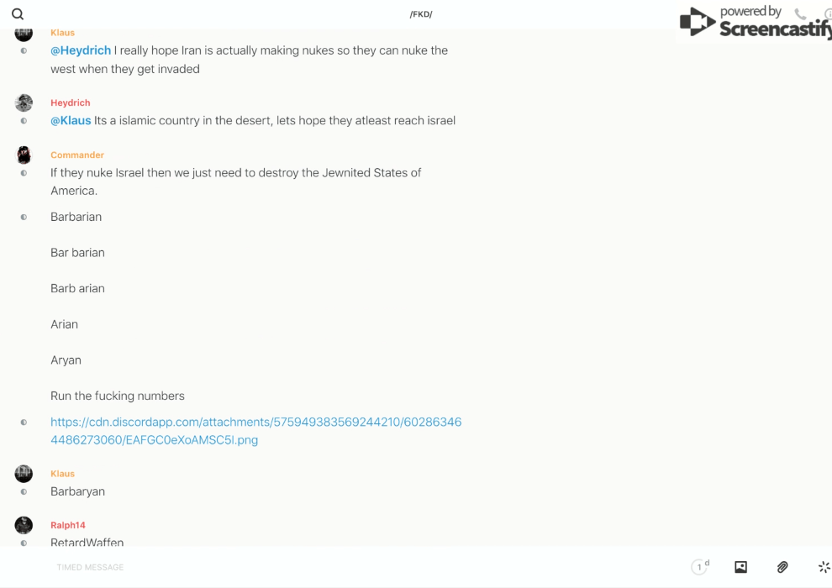Open the search magnifier icon
832x588 pixels.
pyautogui.click(x=18, y=14)
